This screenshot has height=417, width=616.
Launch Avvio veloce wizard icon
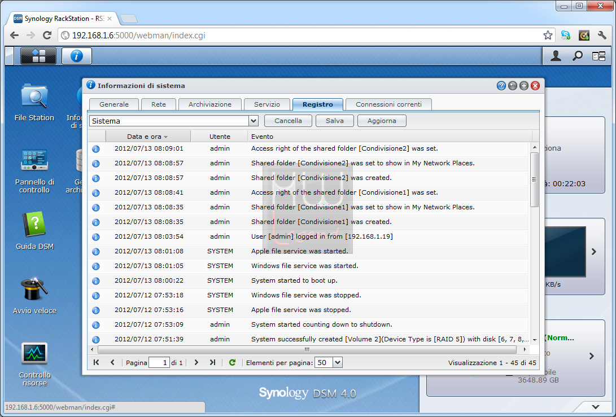[x=34, y=296]
